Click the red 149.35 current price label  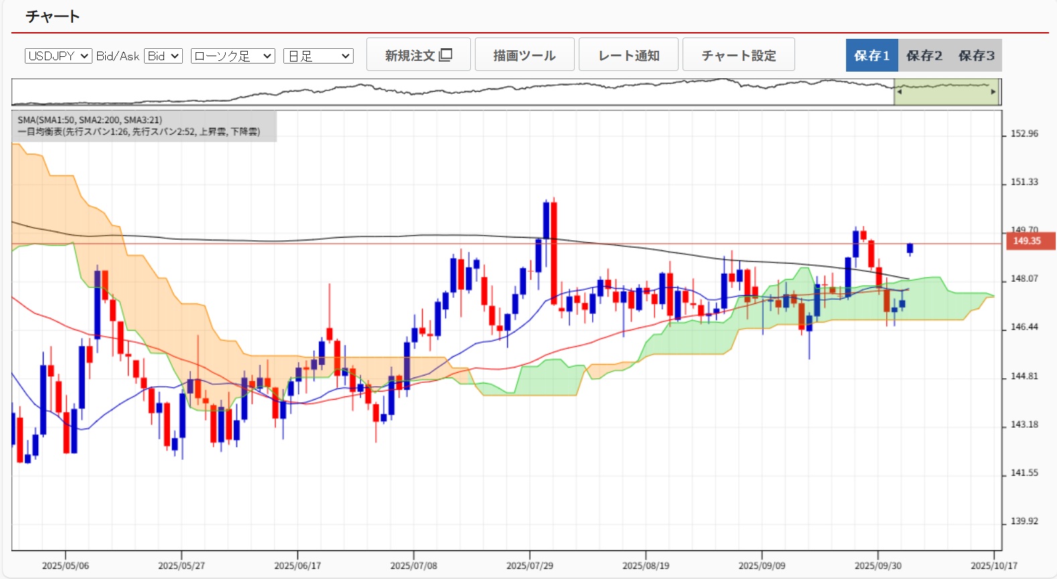1030,241
